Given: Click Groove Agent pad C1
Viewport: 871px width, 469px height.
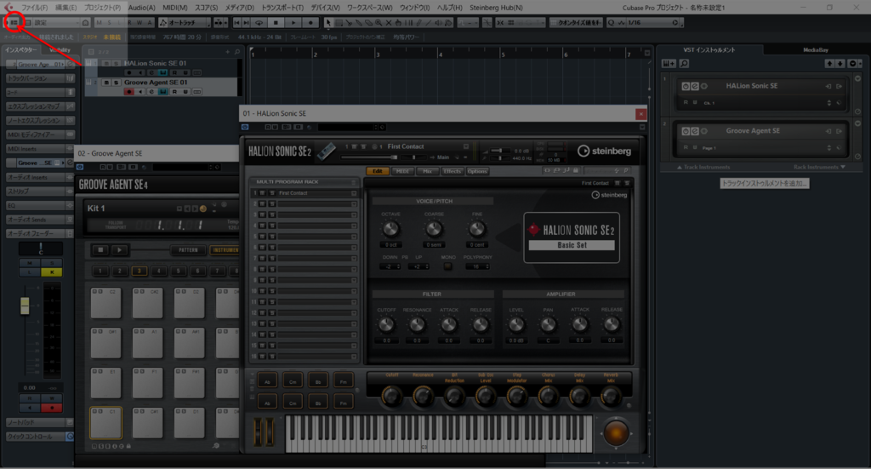Looking at the screenshot, I should tap(105, 423).
